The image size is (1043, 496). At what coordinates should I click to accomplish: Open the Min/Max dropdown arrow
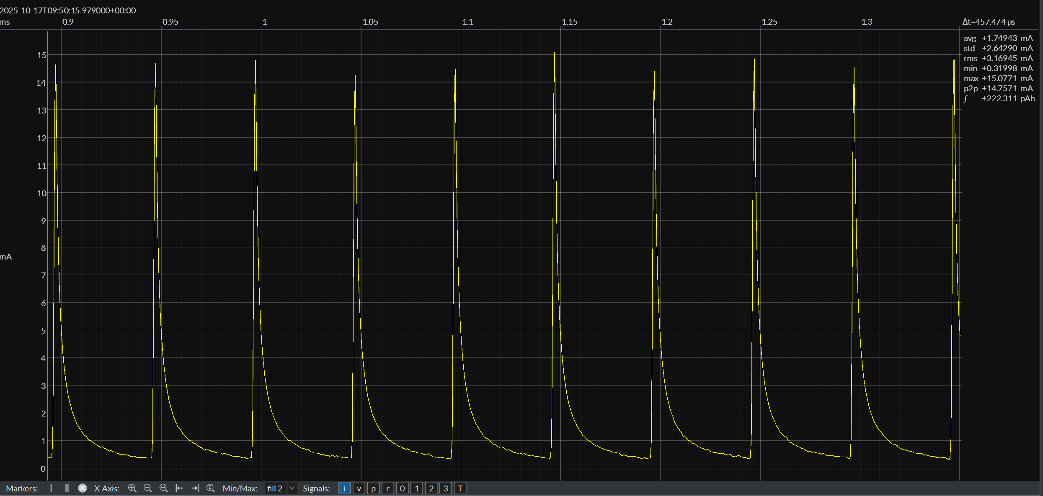[x=292, y=488]
